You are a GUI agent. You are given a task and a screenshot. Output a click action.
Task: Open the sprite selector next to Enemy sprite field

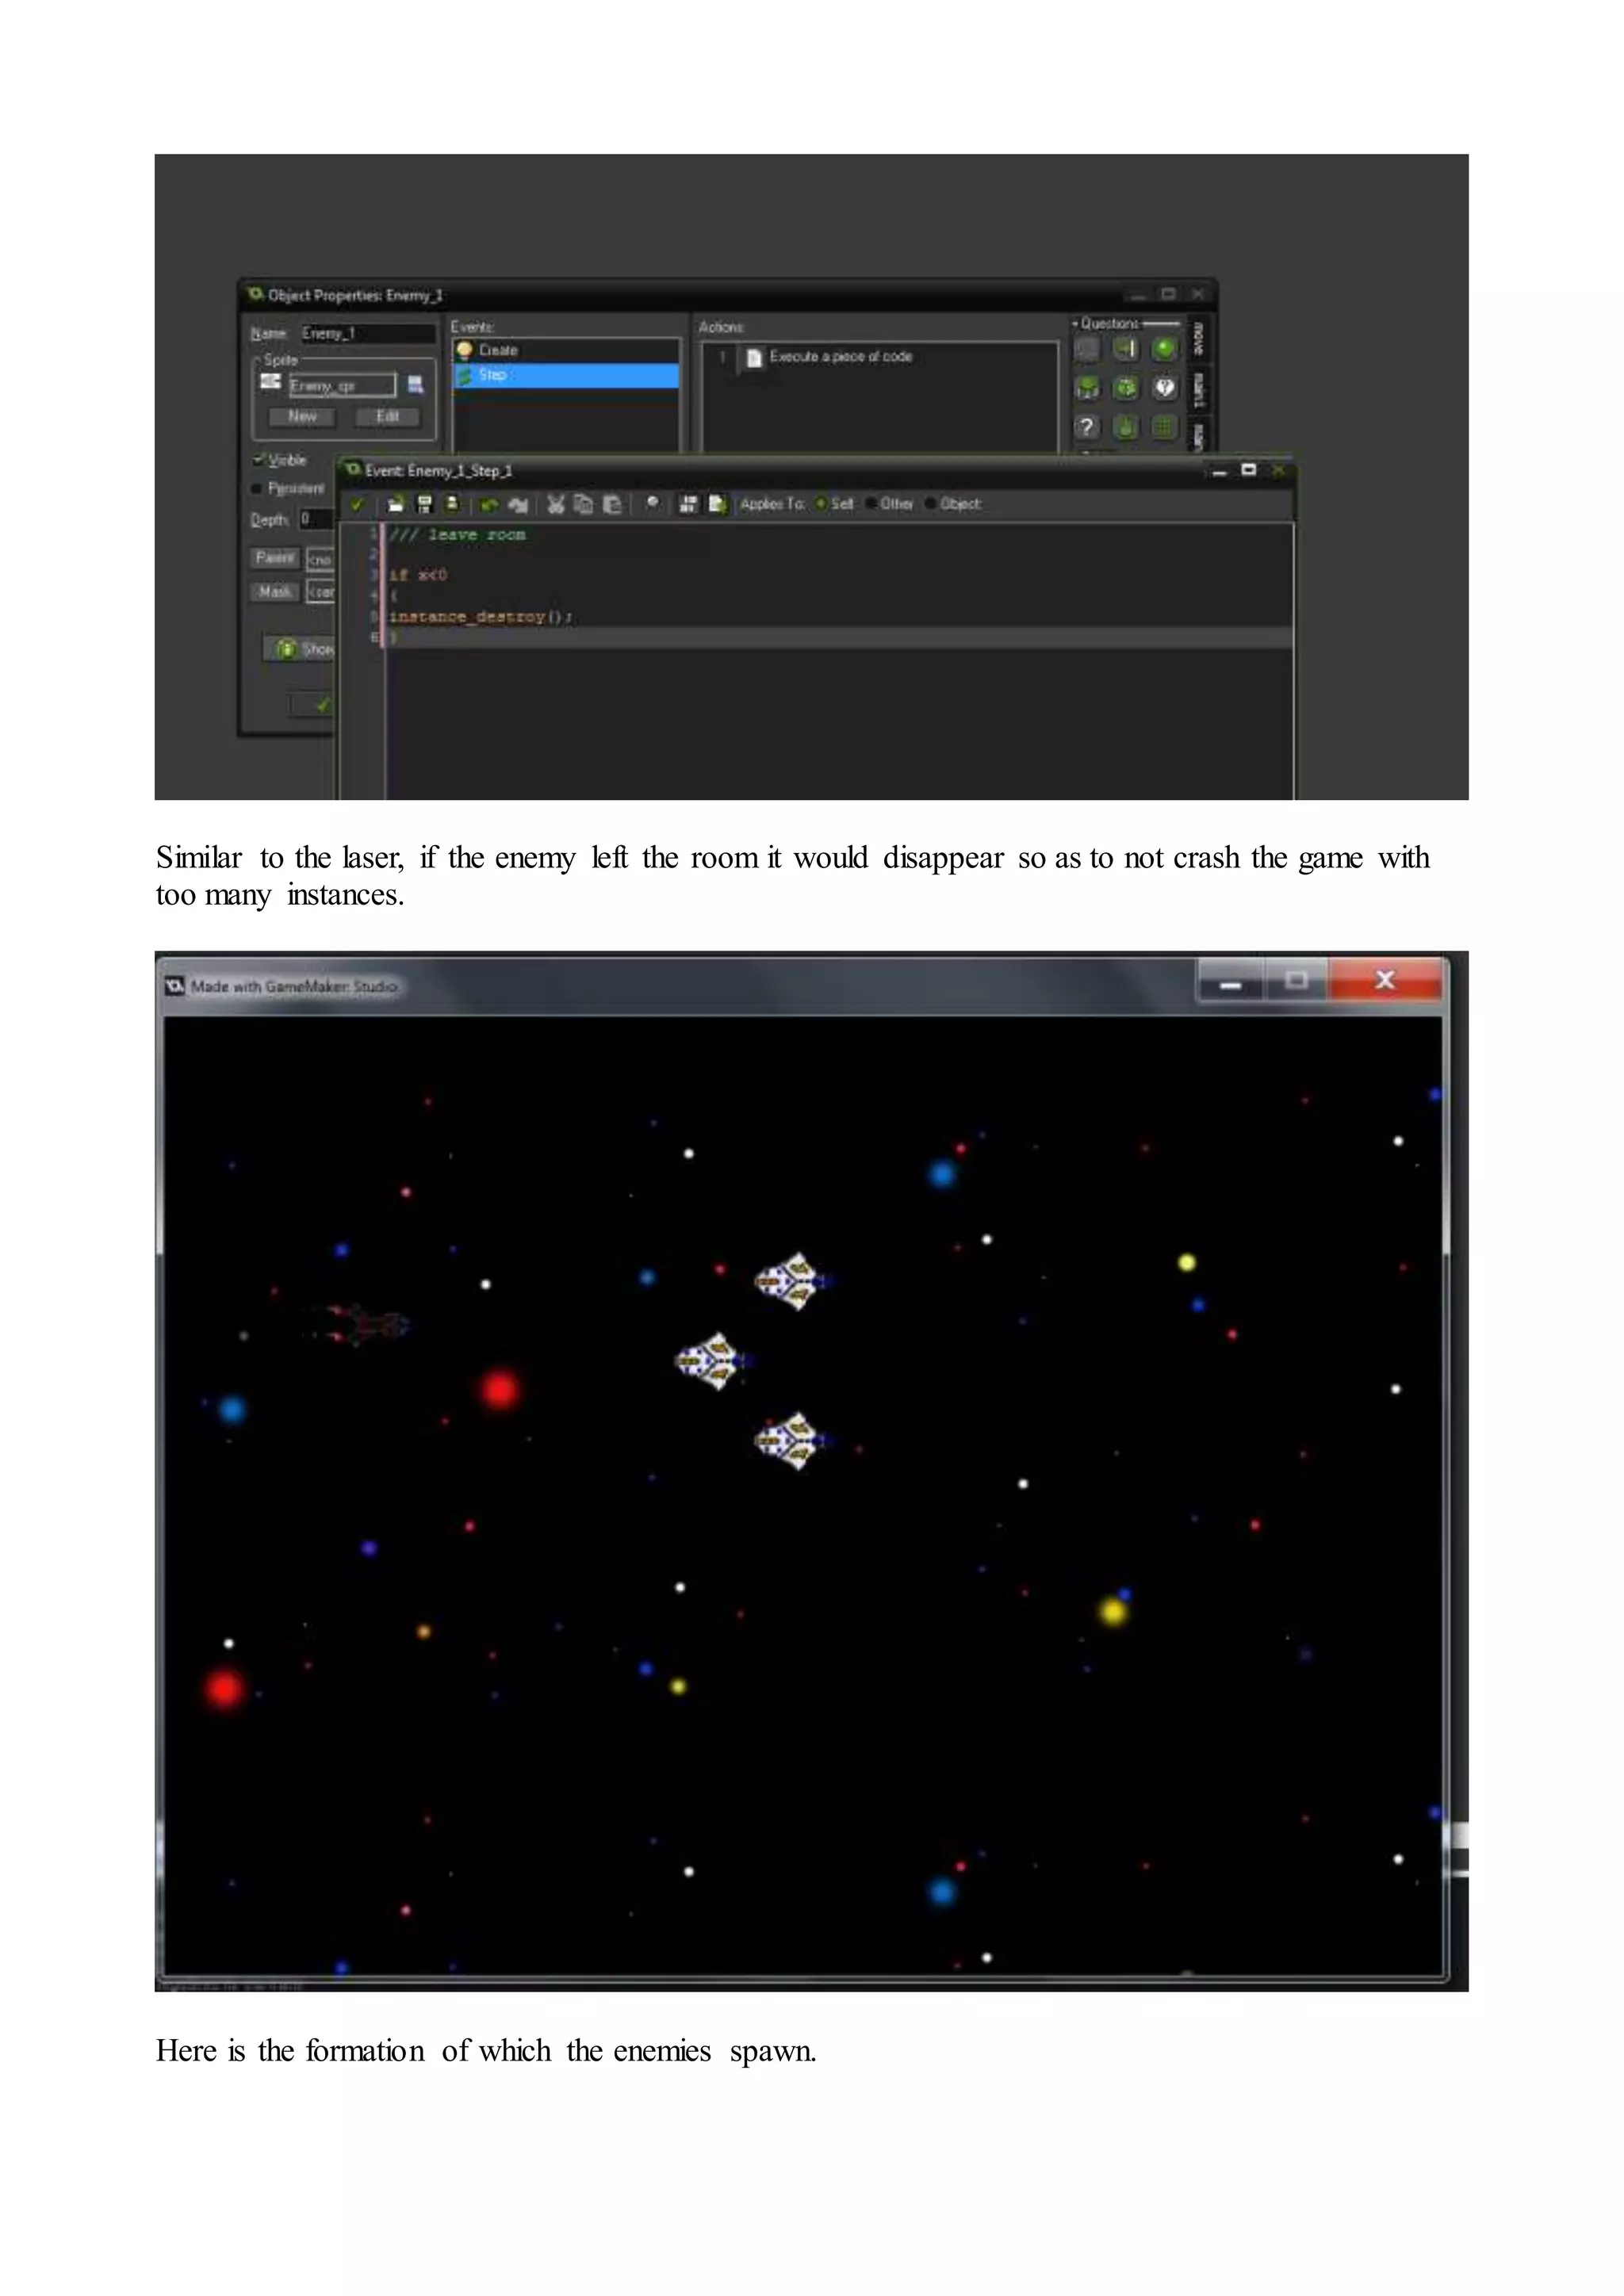pos(416,385)
